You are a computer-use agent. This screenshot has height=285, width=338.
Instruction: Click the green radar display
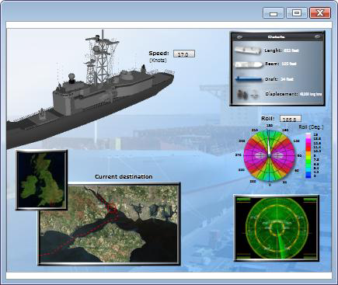277,228
